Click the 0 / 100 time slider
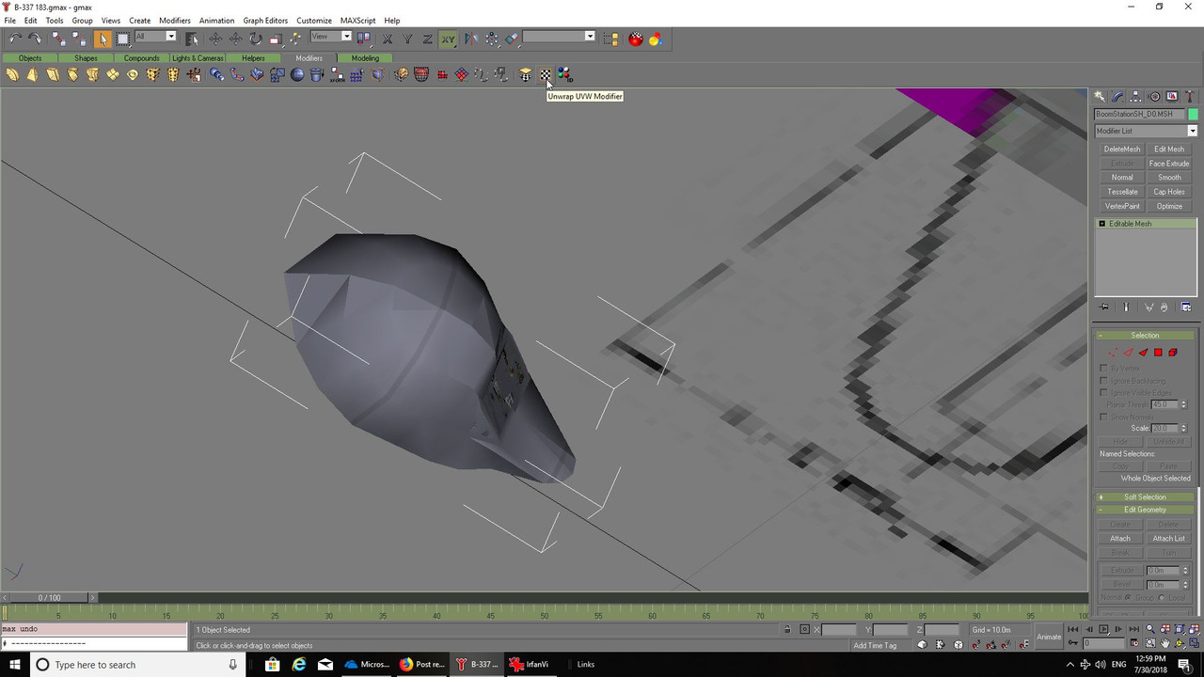The height and width of the screenshot is (677, 1204). tap(49, 597)
